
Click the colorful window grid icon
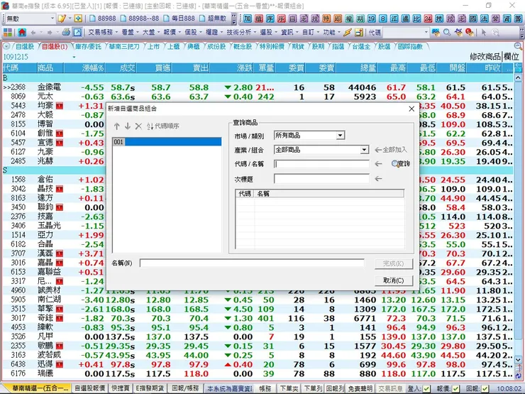click(7, 32)
